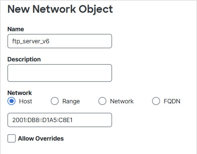This screenshot has height=154, width=197.
Task: Click the "New Network Object" title
Action: pos(60,9)
